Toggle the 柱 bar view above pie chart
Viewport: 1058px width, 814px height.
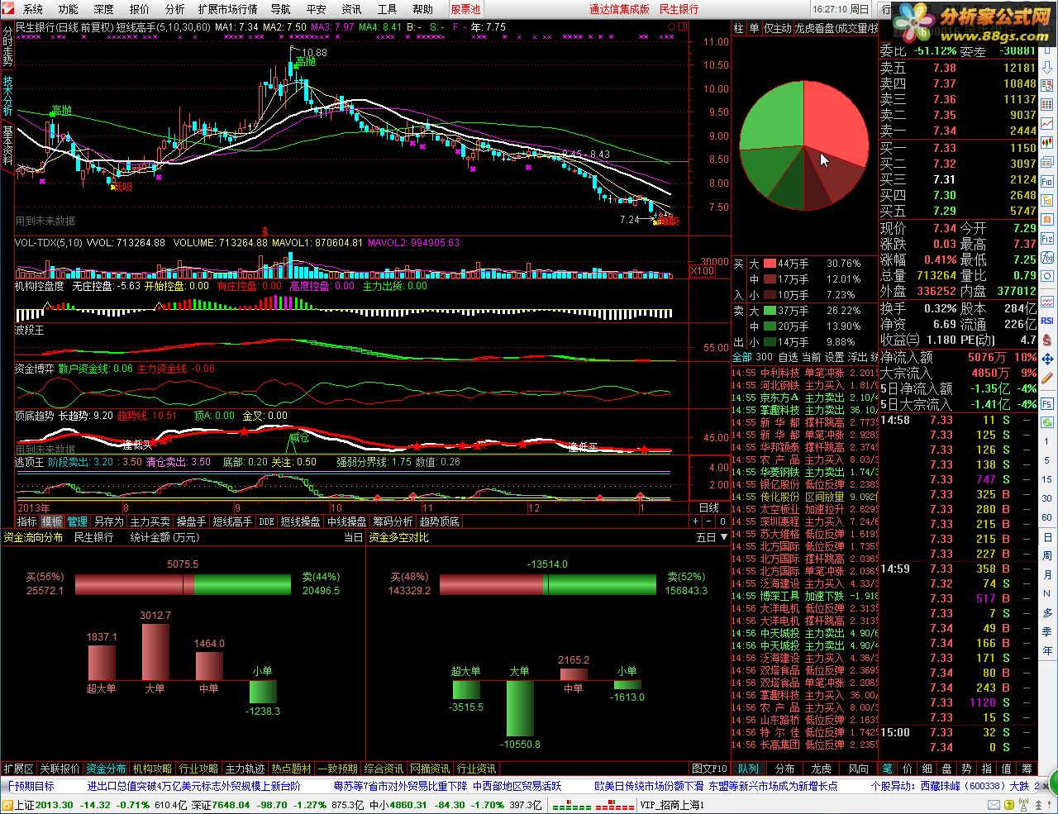tap(739, 28)
